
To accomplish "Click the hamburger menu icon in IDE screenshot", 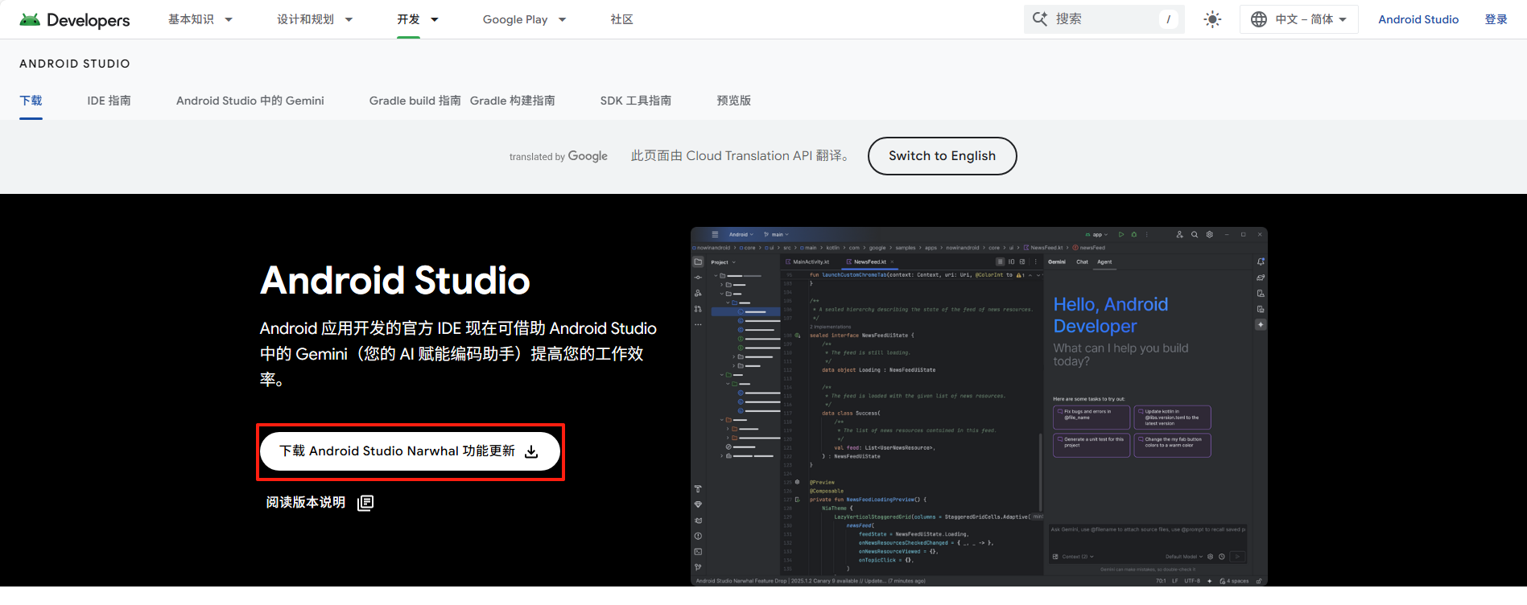I will pos(715,235).
